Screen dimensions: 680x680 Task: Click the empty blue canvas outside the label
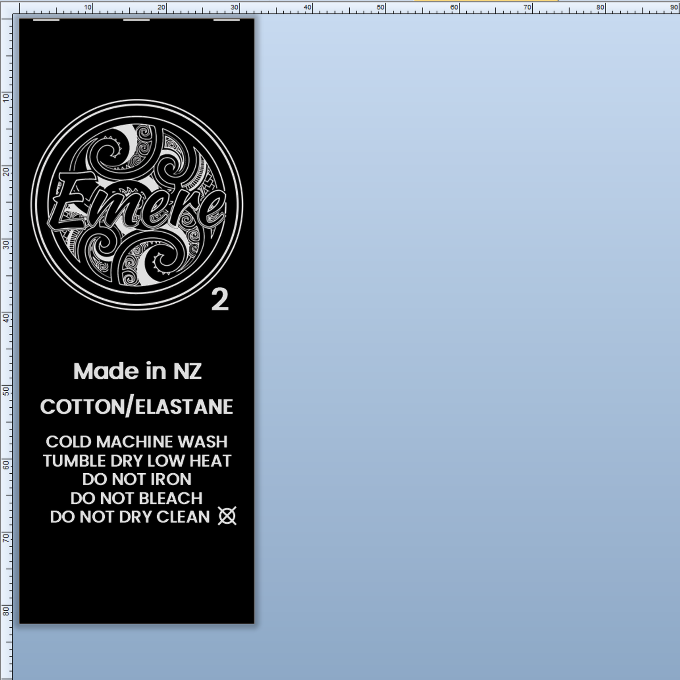(x=447, y=330)
